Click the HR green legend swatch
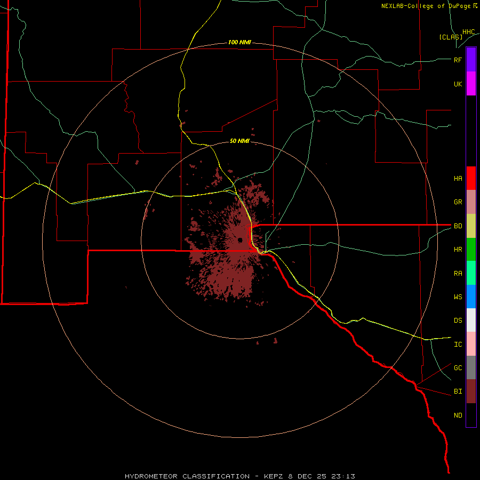Screen dimensions: 480x480 point(471,250)
